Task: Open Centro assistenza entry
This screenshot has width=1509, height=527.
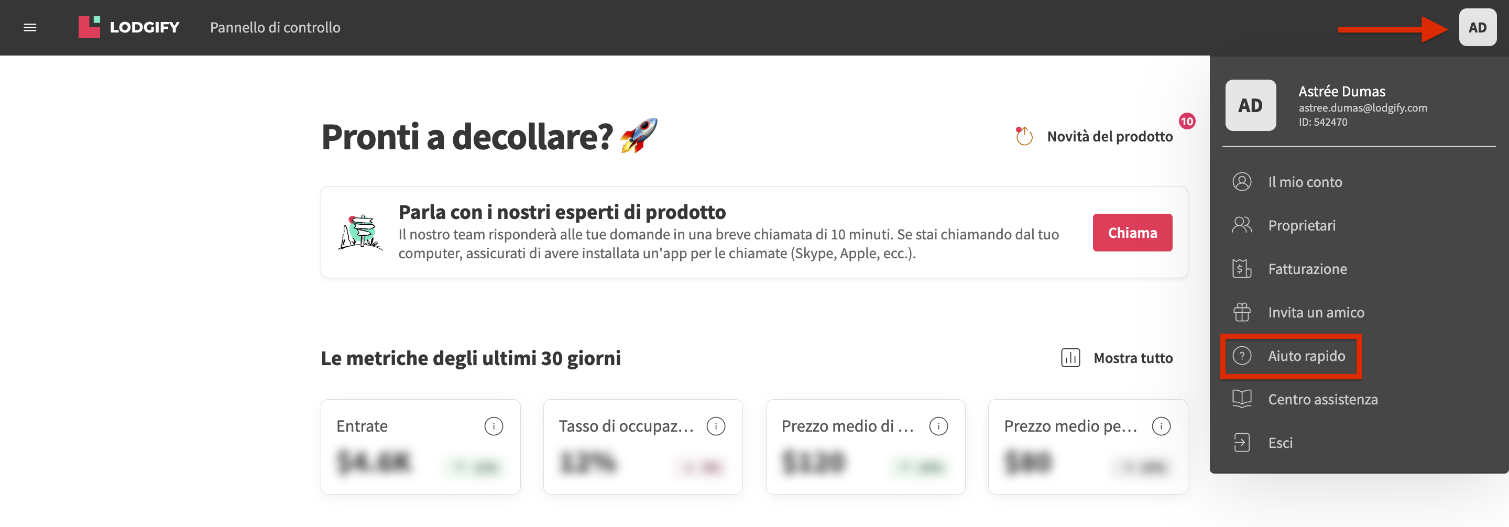Action: pyautogui.click(x=1322, y=399)
